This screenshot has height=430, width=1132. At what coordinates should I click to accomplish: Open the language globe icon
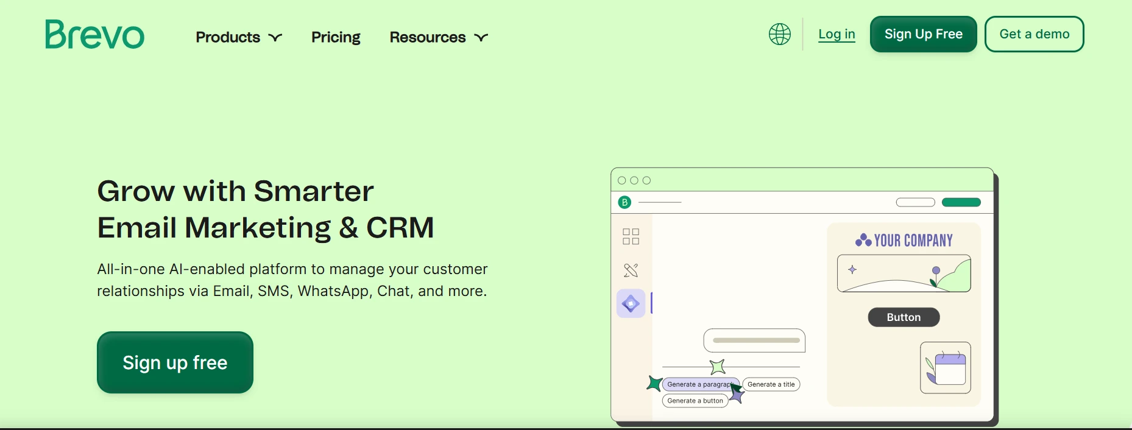(780, 34)
